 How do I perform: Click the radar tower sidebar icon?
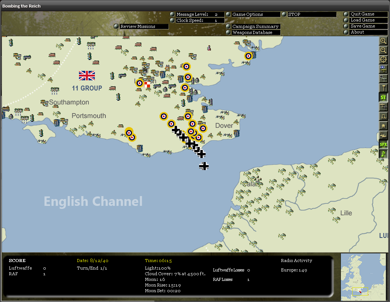pos(383,116)
